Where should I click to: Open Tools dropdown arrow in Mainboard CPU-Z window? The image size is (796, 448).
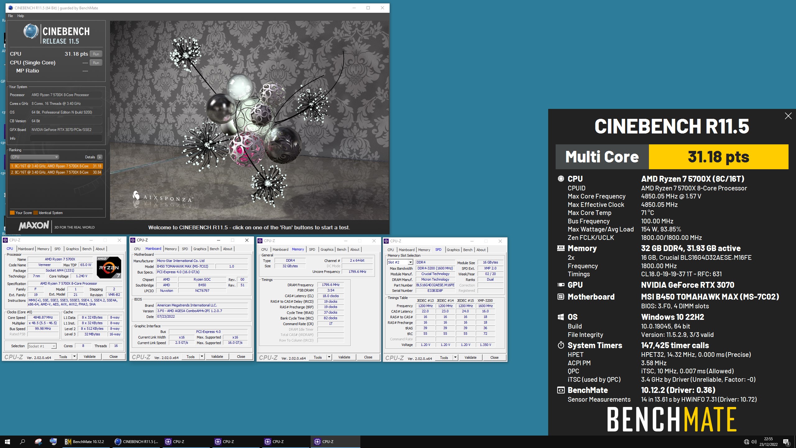[202, 357]
